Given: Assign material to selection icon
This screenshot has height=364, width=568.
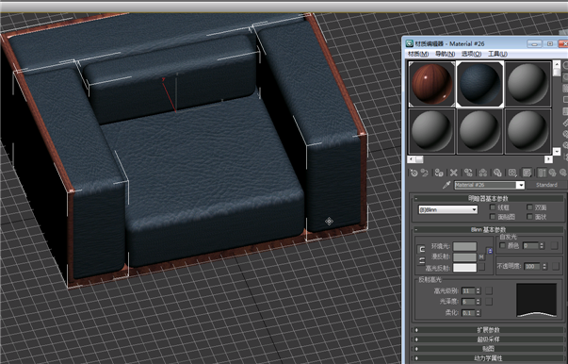Looking at the screenshot, I should tap(439, 173).
